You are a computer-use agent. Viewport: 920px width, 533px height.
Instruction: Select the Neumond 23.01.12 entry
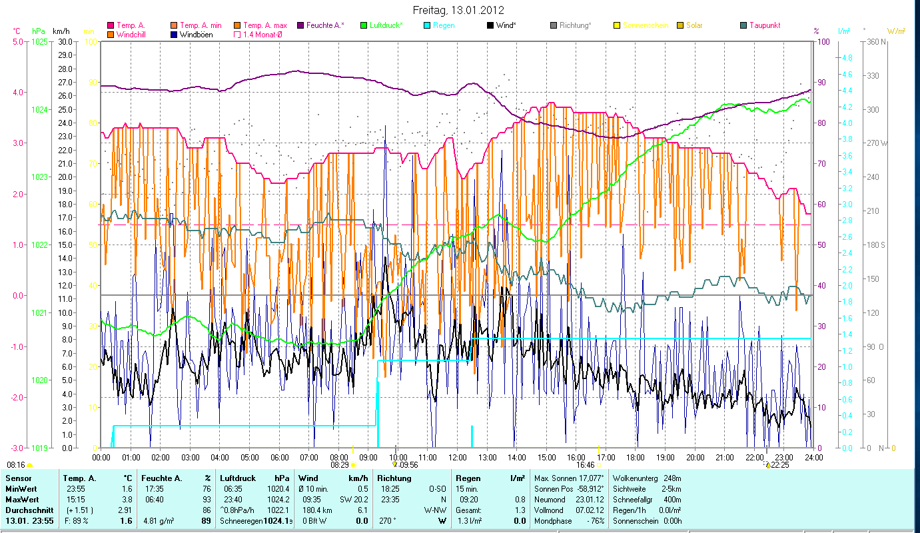point(570,499)
